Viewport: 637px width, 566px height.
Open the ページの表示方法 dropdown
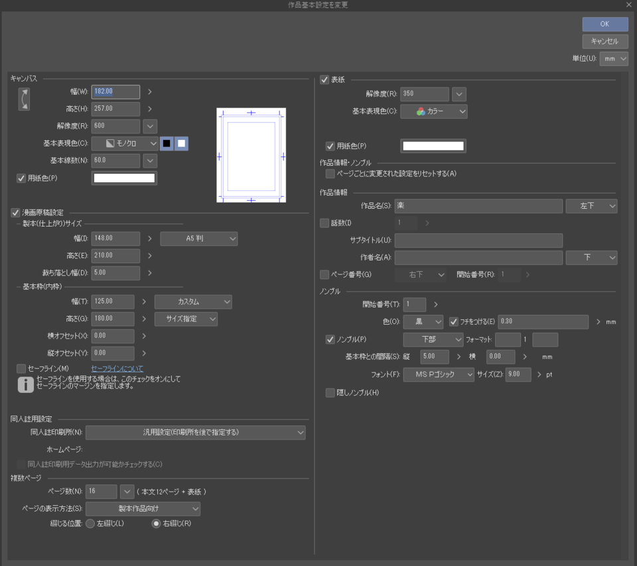point(143,508)
